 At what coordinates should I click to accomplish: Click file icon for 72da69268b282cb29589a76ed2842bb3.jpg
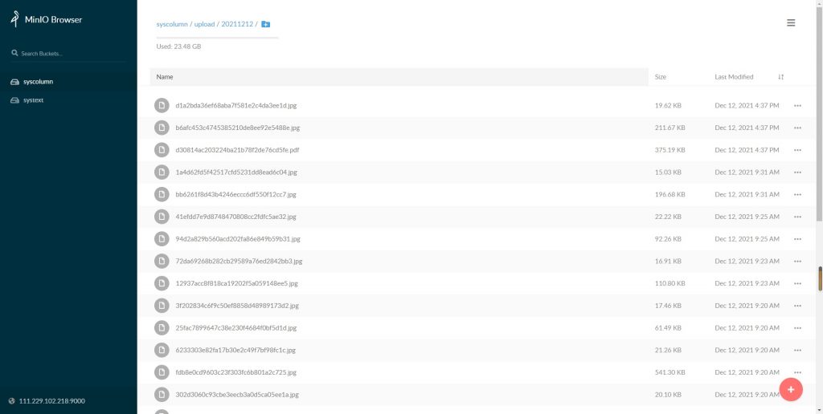coord(162,261)
